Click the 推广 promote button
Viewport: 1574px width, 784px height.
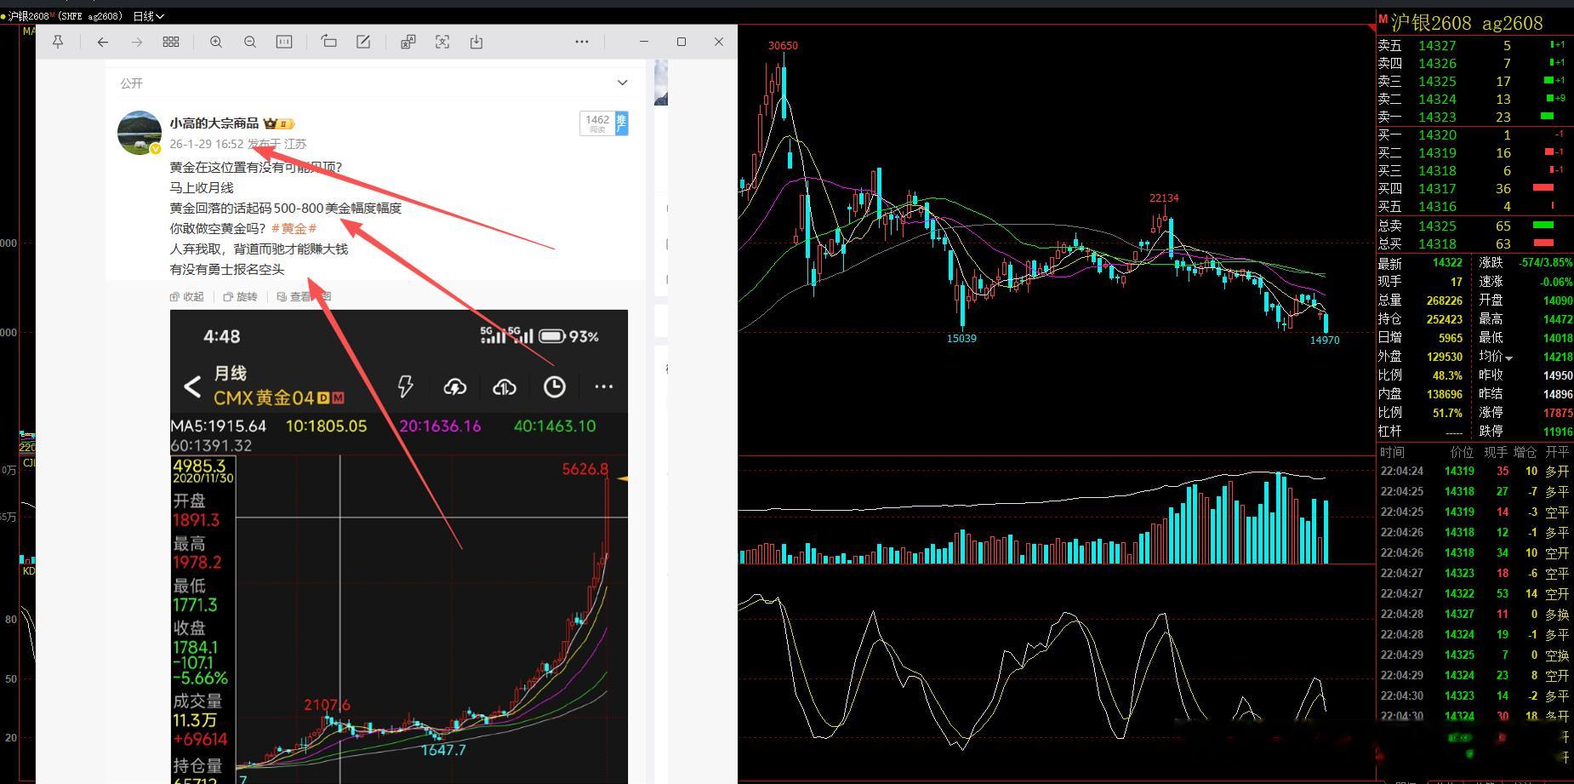click(621, 123)
